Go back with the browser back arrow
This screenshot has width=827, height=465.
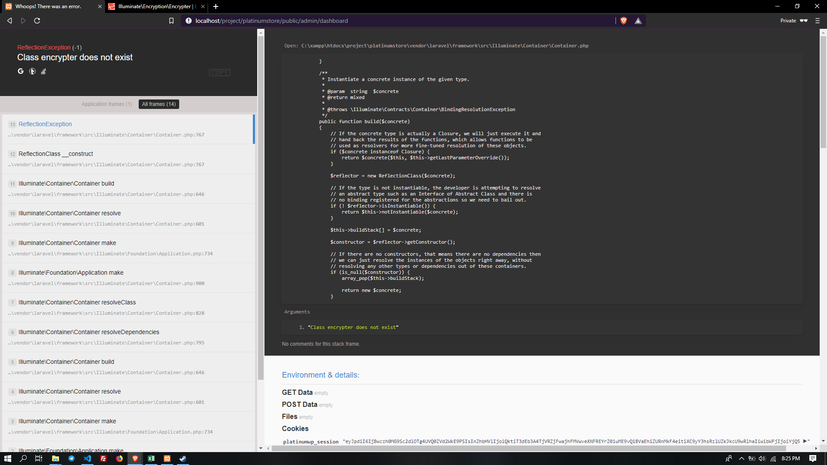tap(9, 21)
